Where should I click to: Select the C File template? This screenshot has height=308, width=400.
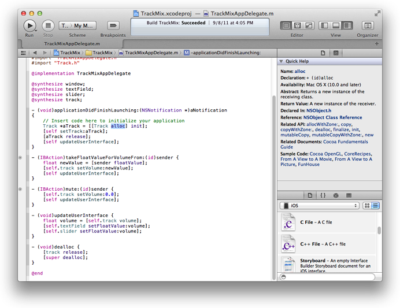click(328, 222)
